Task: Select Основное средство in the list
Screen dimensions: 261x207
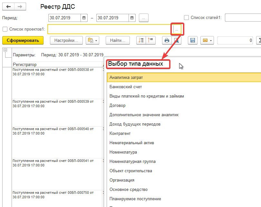Action: (x=184, y=189)
